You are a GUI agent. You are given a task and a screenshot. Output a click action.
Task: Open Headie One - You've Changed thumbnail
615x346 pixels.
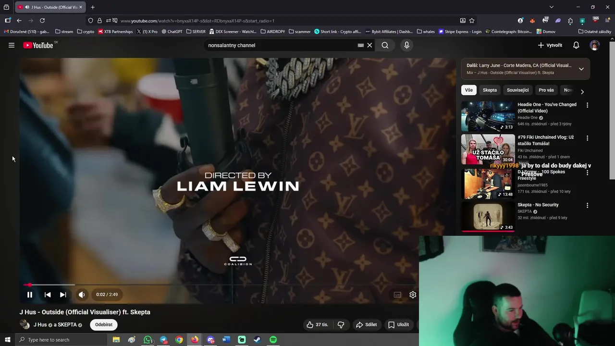coord(488,116)
